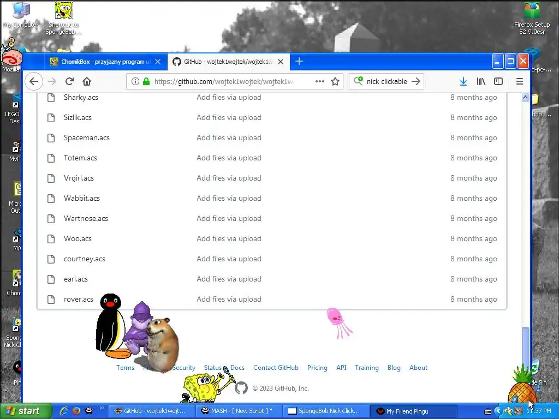The height and width of the screenshot is (419, 559).
Task: Open the Terms footer link
Action: pyautogui.click(x=125, y=368)
